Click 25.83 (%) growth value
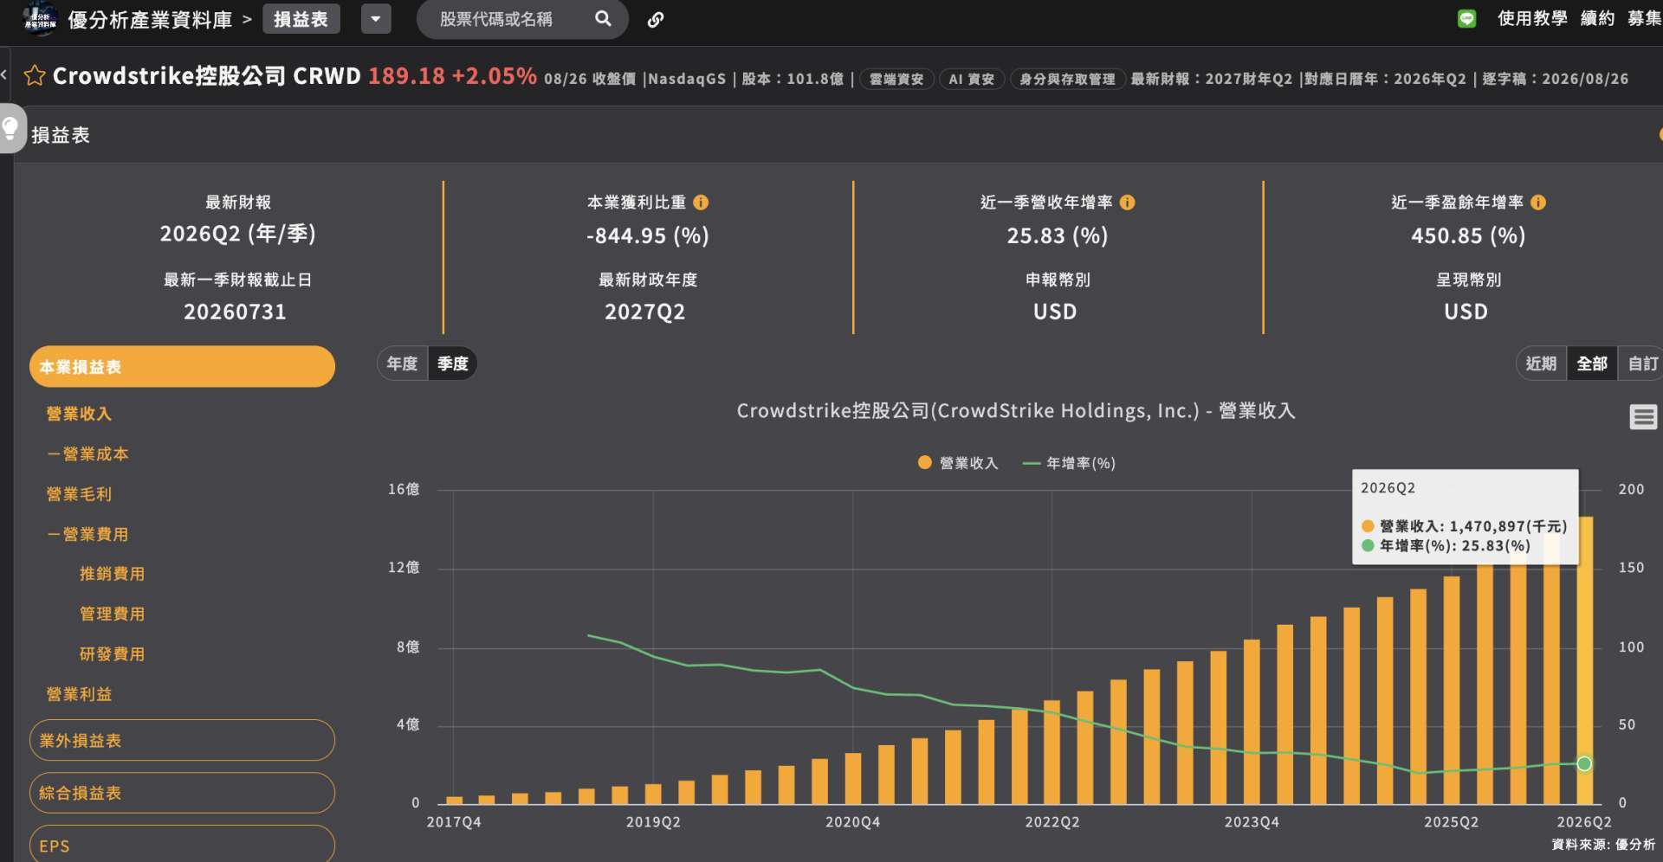This screenshot has width=1663, height=862. (x=1057, y=235)
